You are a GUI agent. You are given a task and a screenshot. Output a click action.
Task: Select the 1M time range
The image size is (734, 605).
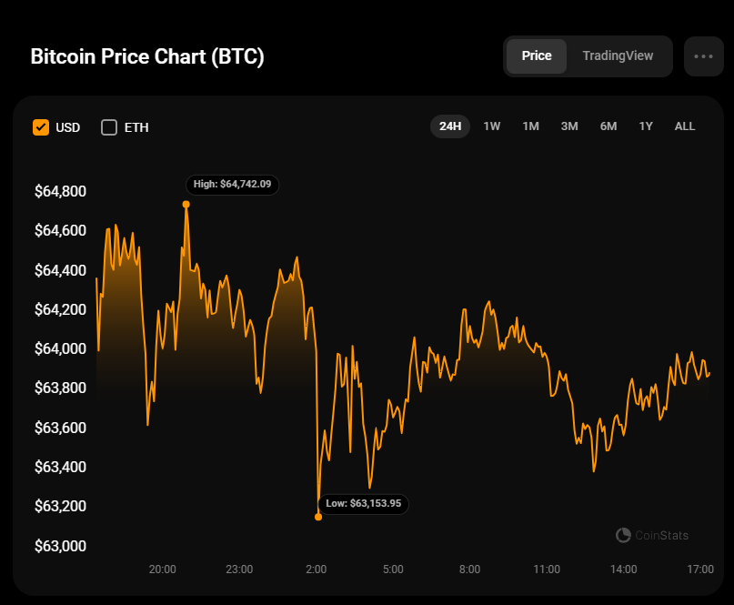pos(531,126)
